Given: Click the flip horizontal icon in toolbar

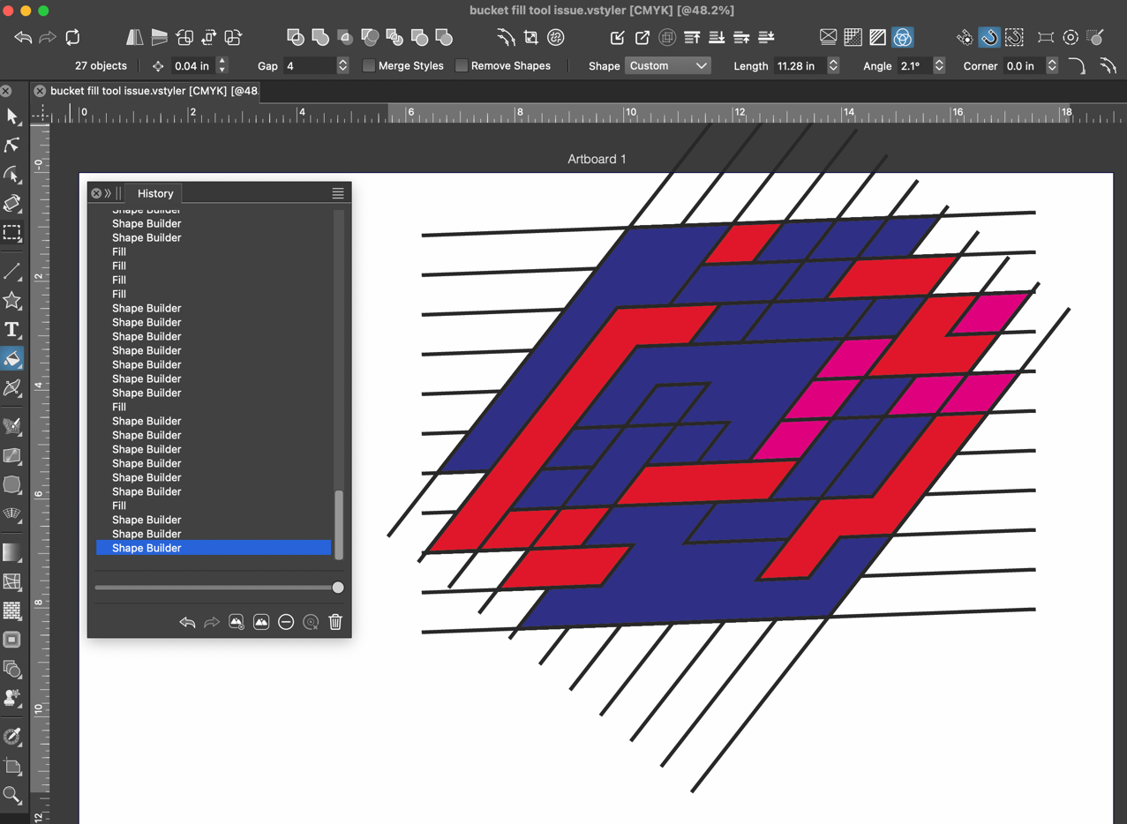Looking at the screenshot, I should tap(134, 37).
